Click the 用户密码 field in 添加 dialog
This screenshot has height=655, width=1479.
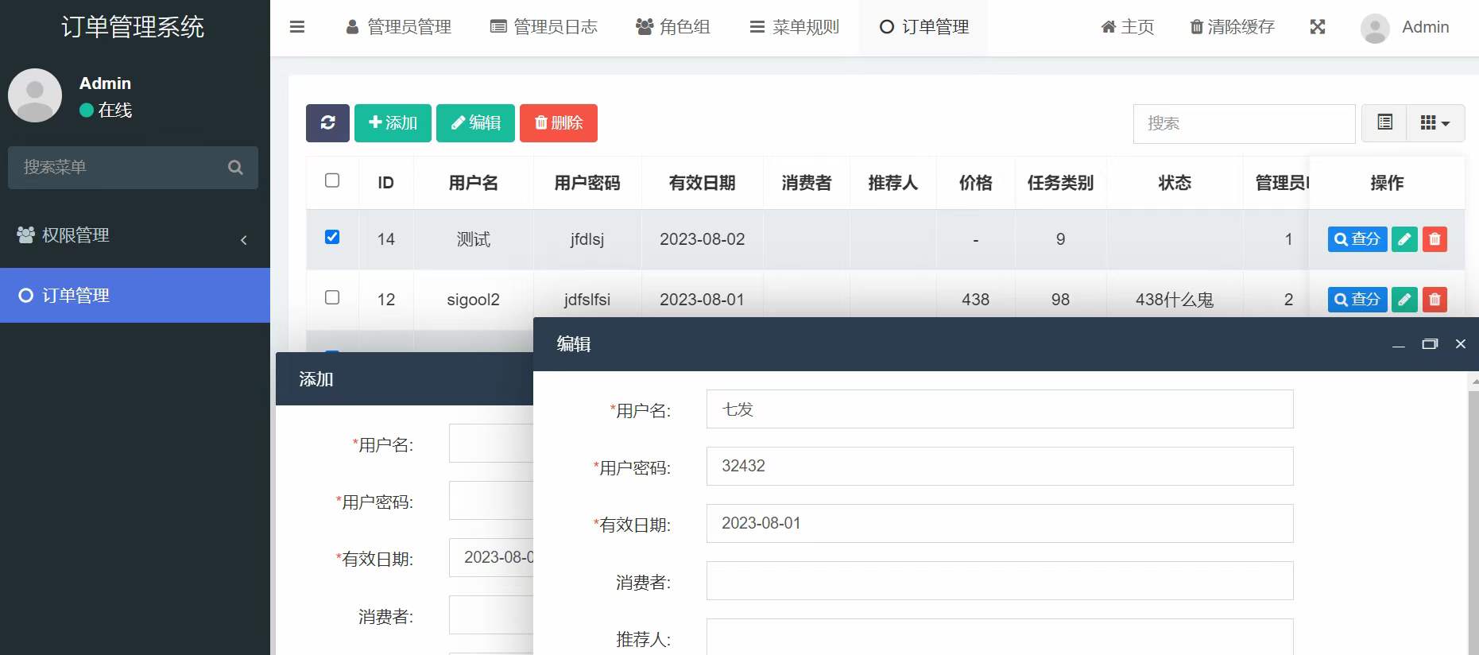coord(491,501)
